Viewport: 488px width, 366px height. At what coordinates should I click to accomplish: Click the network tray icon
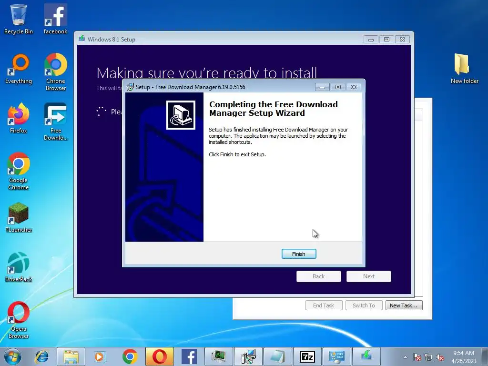[x=428, y=357]
